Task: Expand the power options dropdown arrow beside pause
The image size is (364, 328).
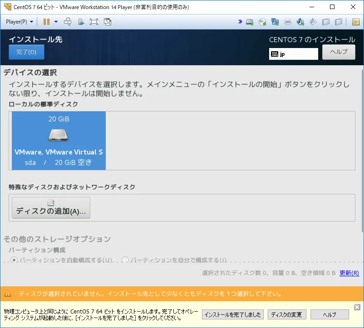Action: [56, 22]
